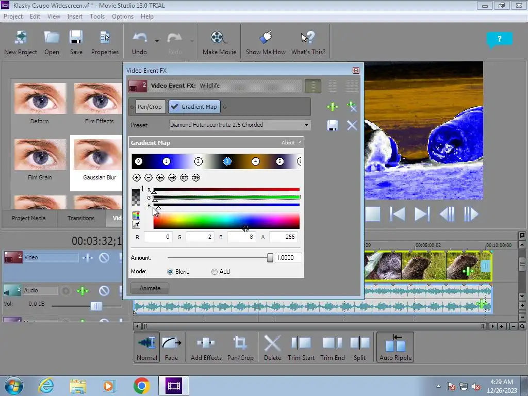Image resolution: width=528 pixels, height=396 pixels.
Task: Select the Pan/Crop chain button
Action: point(150,107)
